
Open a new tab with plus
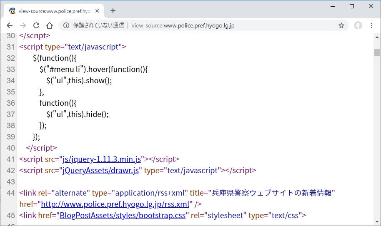[x=113, y=11]
